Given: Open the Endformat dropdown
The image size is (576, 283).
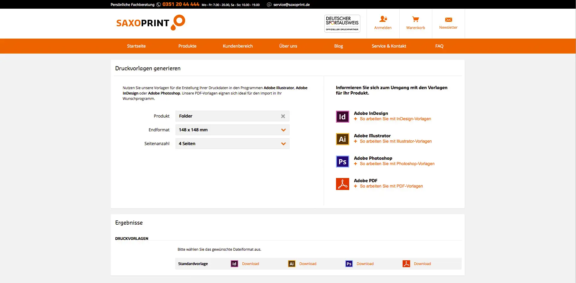Looking at the screenshot, I should (x=232, y=130).
